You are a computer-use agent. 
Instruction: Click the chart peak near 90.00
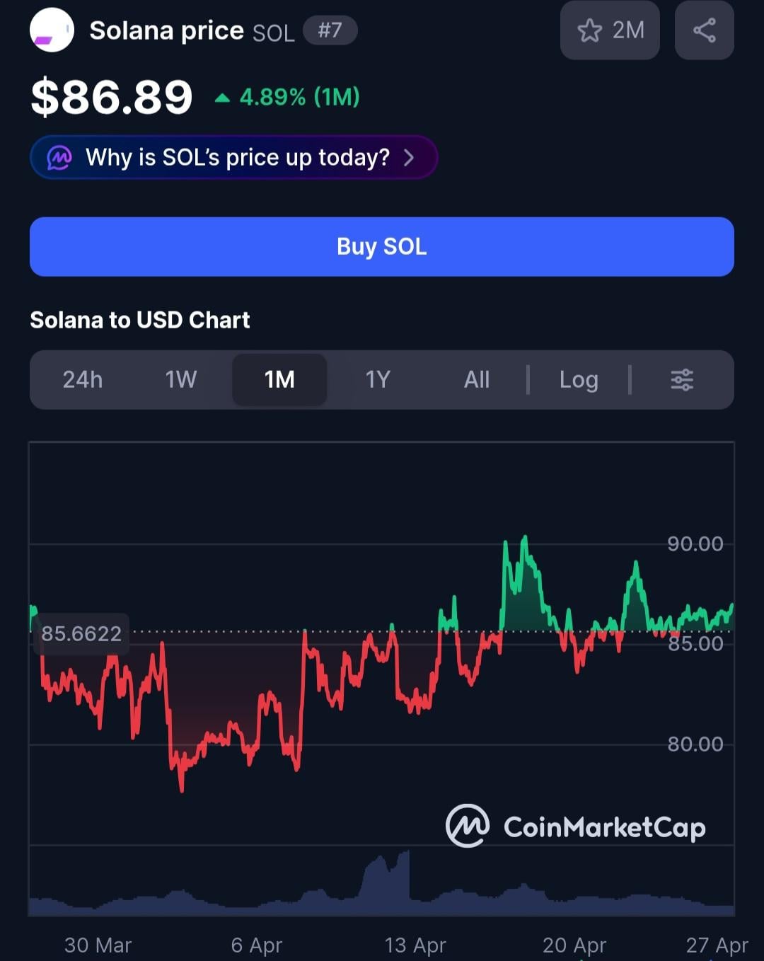[524, 539]
